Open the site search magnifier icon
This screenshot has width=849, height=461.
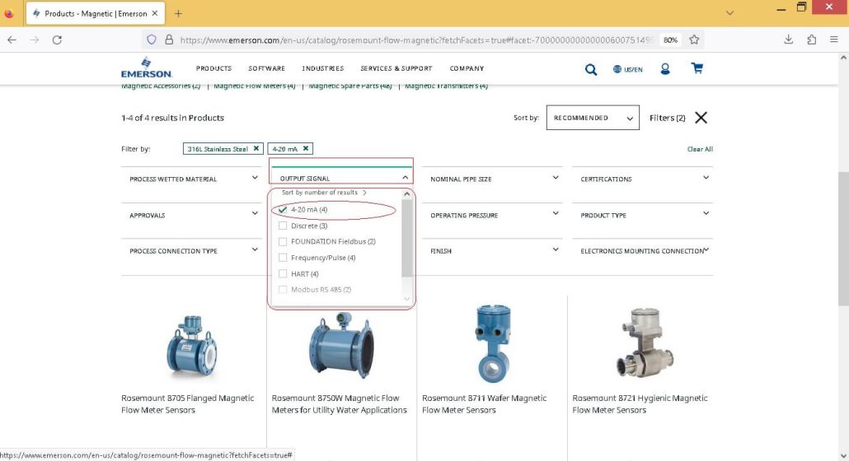(x=591, y=69)
